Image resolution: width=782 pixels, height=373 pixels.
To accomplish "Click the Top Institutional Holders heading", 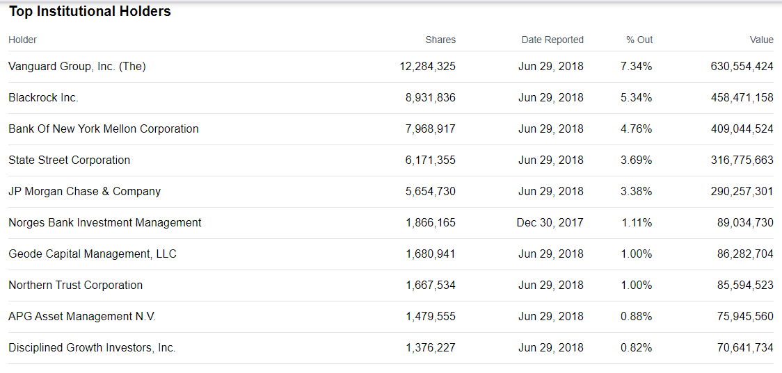I will pos(90,11).
